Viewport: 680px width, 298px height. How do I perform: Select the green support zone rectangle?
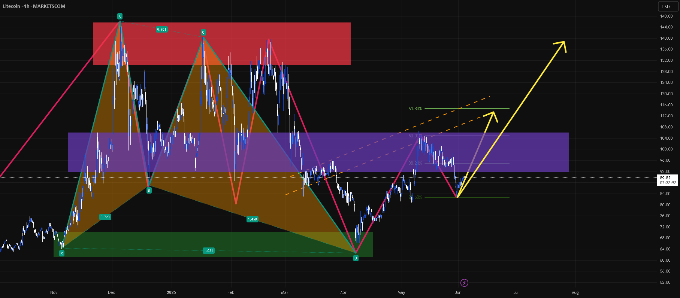click(x=213, y=244)
